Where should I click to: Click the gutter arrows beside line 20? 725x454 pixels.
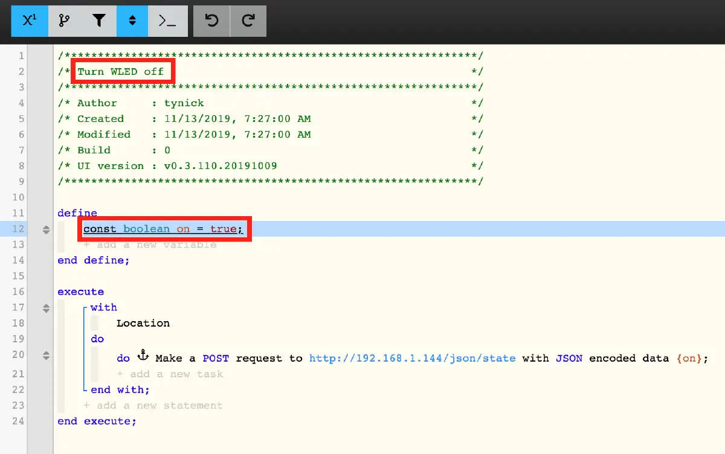coord(46,356)
